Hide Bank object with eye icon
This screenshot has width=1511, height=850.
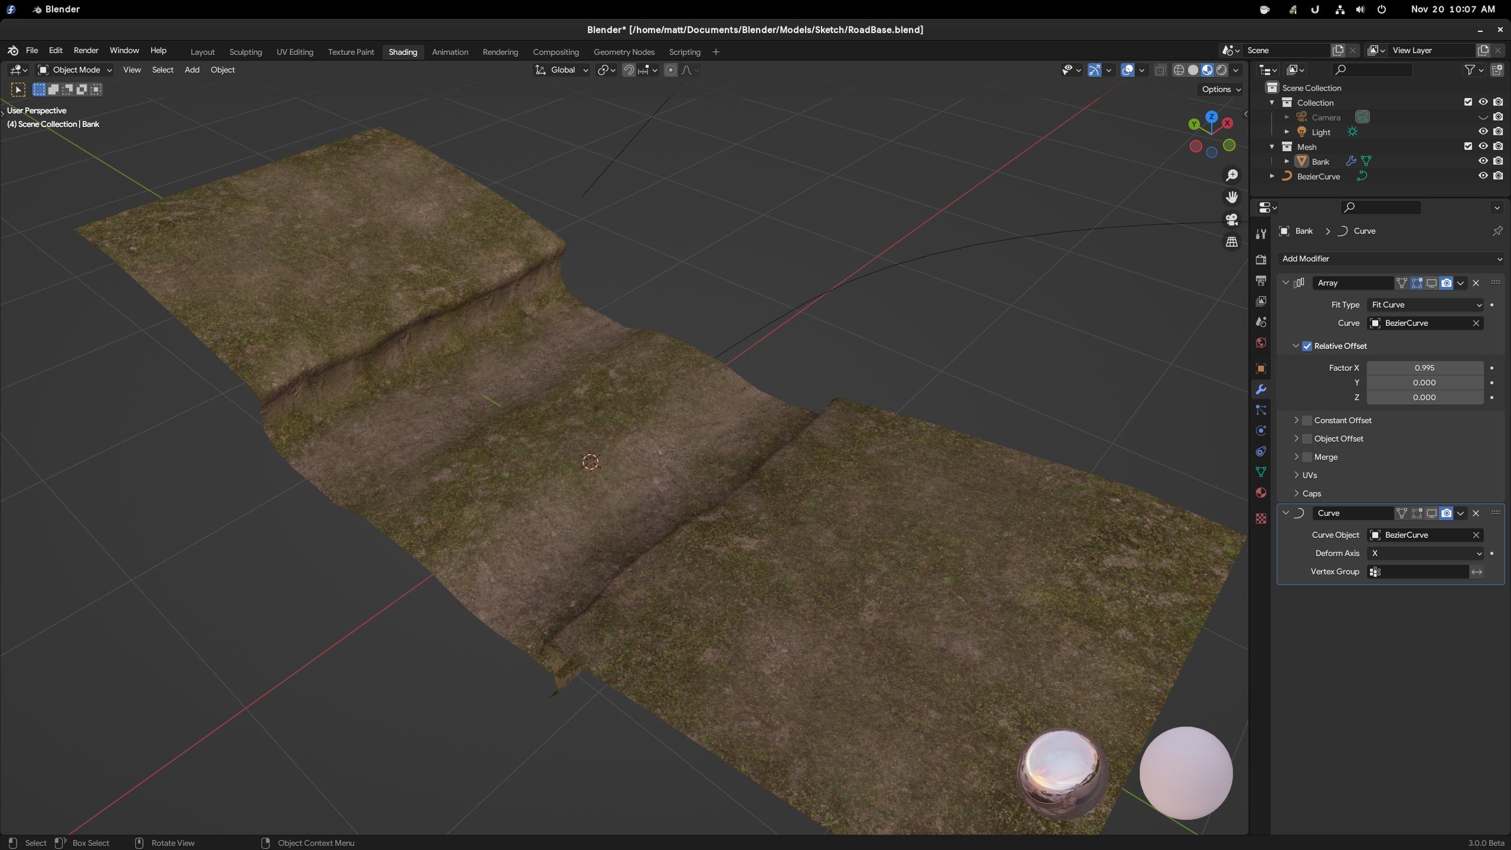pyautogui.click(x=1483, y=161)
